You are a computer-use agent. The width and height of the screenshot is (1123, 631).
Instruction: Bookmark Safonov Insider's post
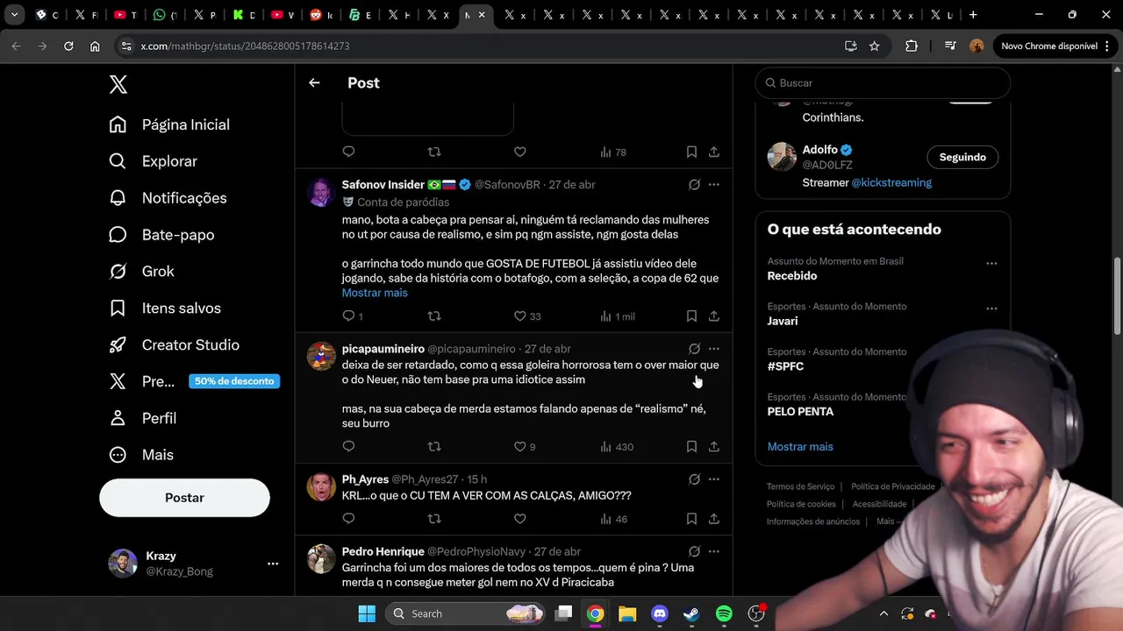(691, 316)
